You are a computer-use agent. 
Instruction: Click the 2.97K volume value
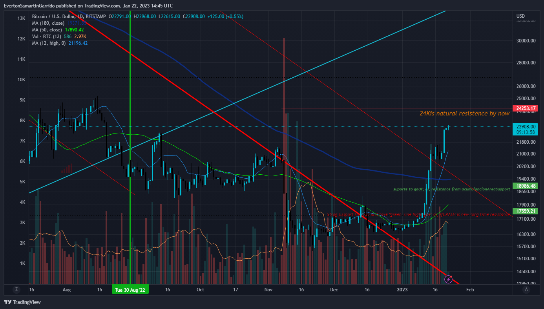(x=80, y=37)
